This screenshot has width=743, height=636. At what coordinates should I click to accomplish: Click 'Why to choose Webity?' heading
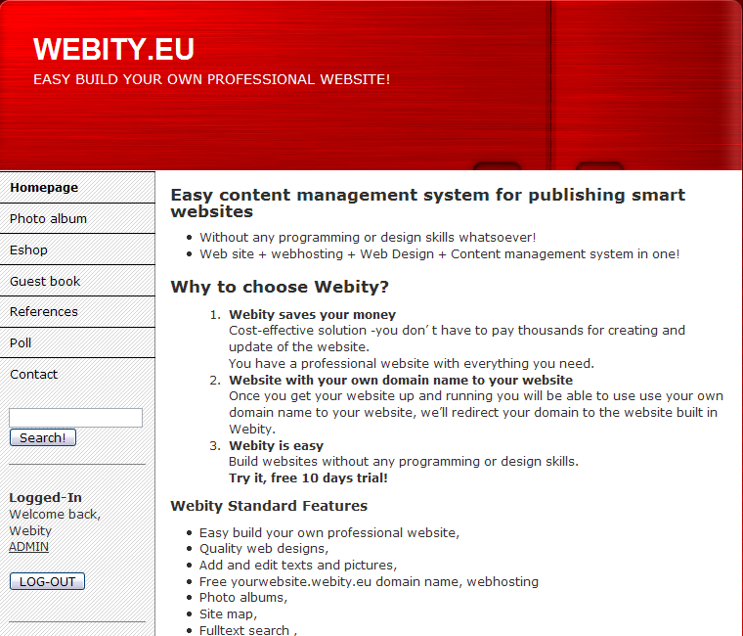(x=280, y=287)
